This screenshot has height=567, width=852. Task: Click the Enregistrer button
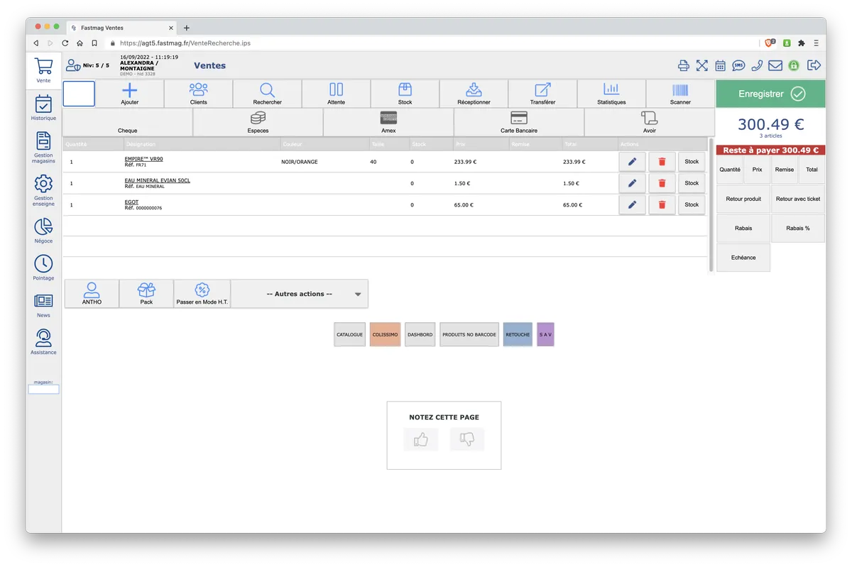770,94
